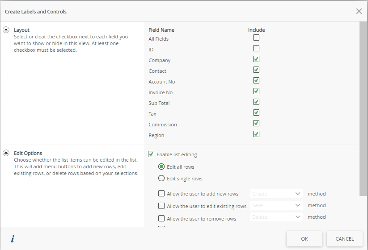Check Allow the user to add new rows
This screenshot has width=368, height=250.
click(161, 194)
